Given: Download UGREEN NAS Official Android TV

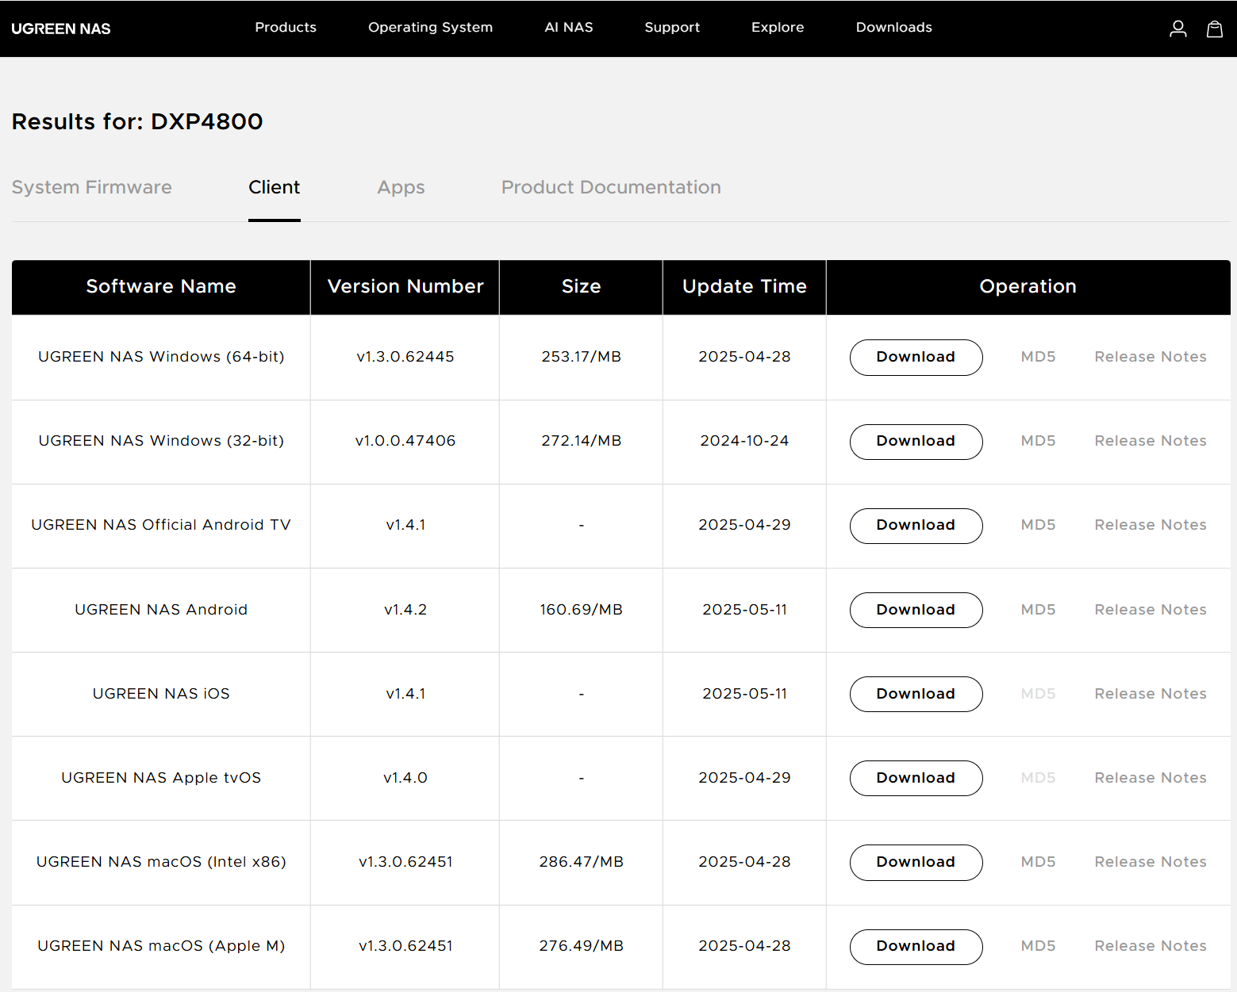Looking at the screenshot, I should [x=916, y=525].
